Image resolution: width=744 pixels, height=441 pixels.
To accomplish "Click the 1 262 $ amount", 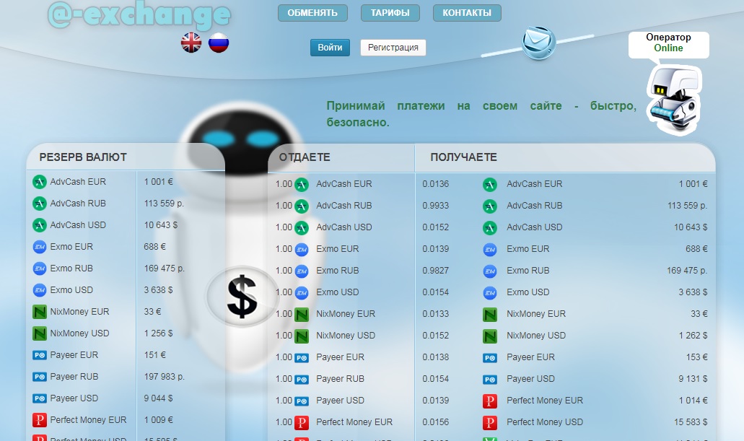I will click(693, 336).
